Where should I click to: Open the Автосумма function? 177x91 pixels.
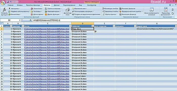[x=14, y=9]
